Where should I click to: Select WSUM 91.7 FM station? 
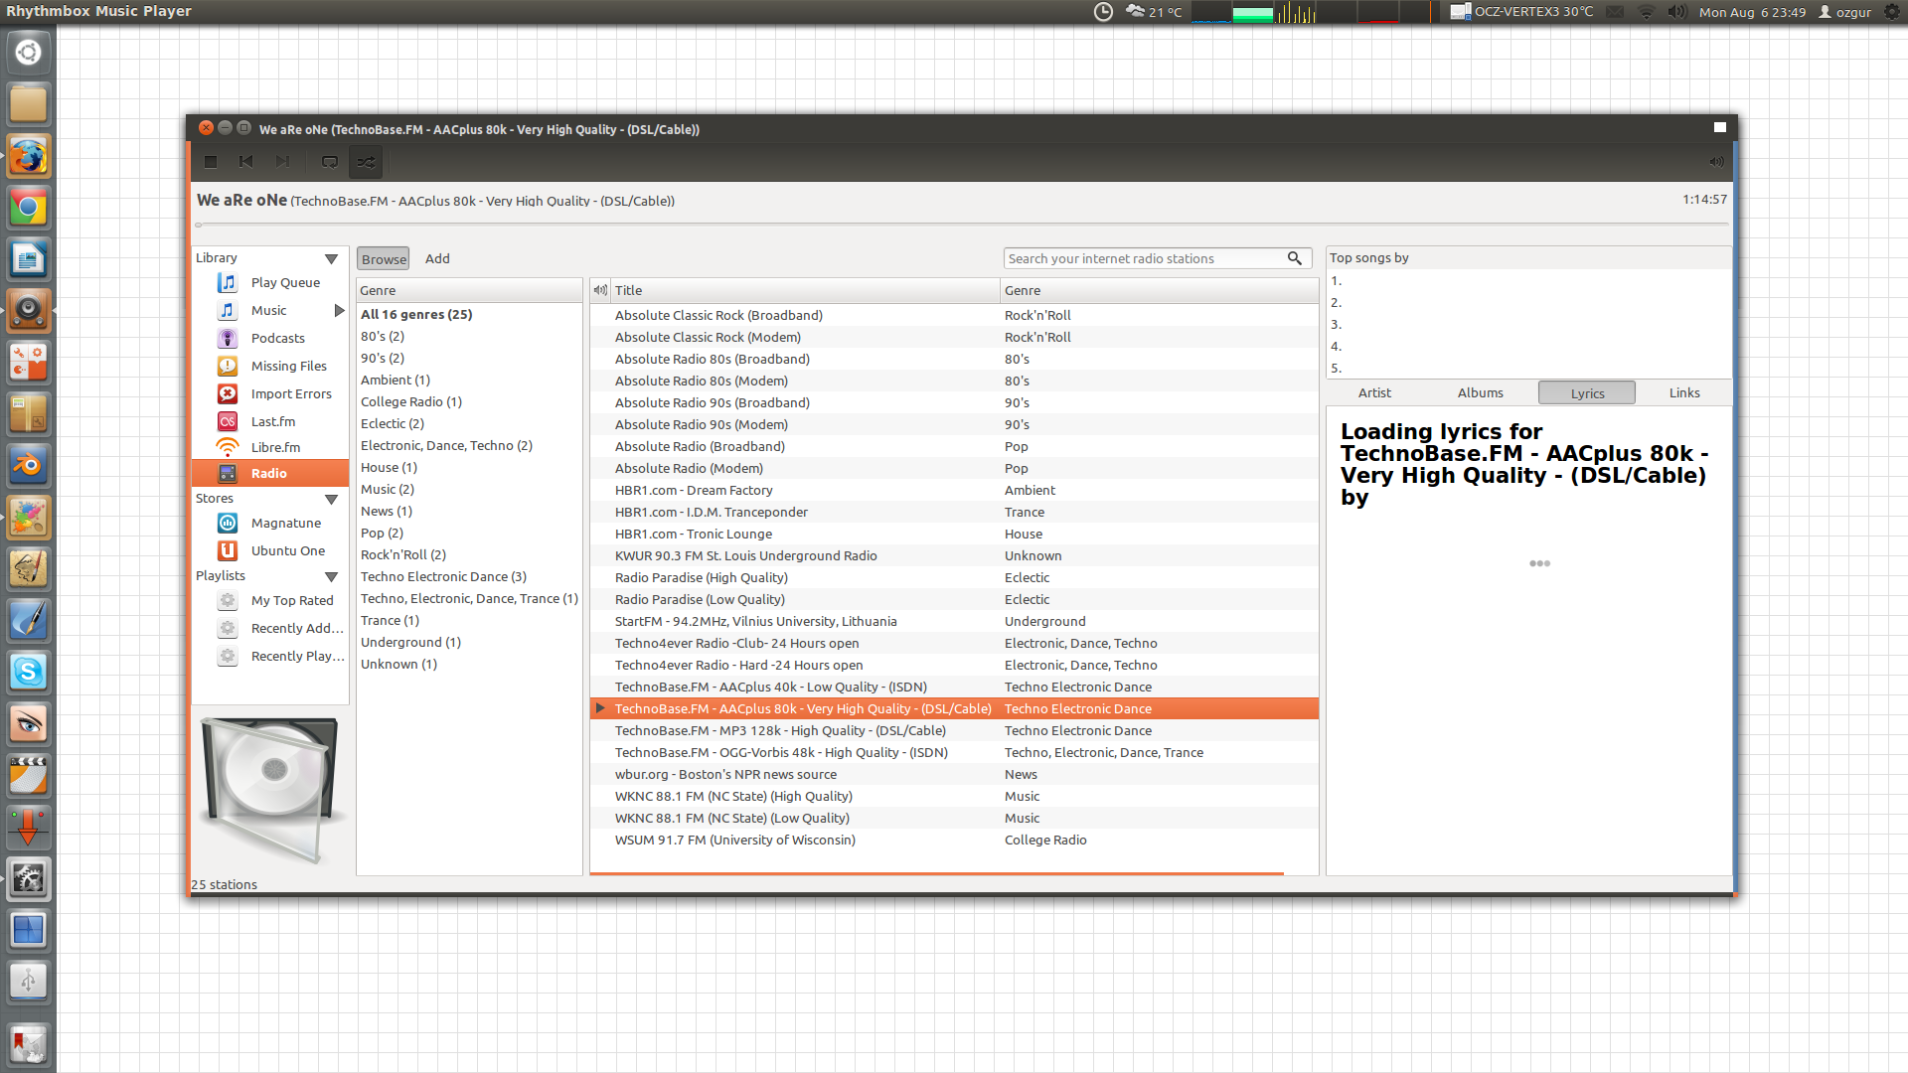(954, 841)
